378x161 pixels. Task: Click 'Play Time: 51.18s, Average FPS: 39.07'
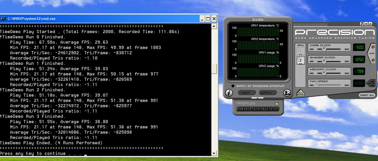coord(59,95)
